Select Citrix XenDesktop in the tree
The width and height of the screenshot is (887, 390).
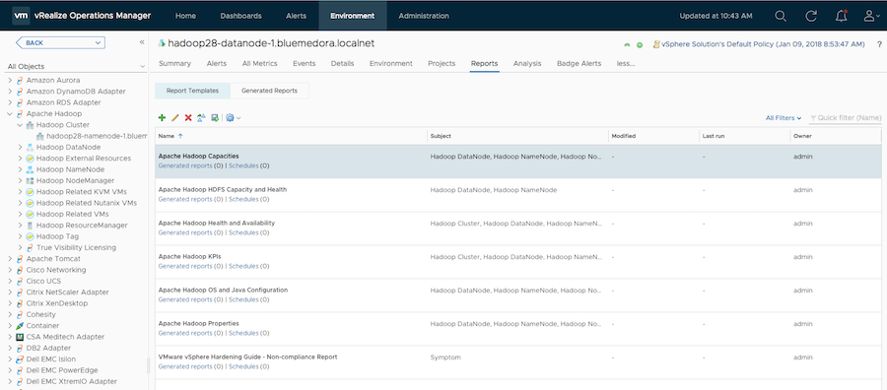56,303
